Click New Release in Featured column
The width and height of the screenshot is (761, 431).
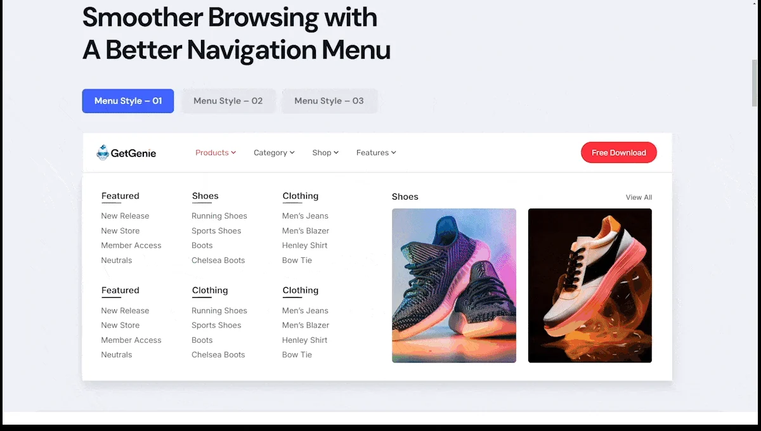(125, 215)
